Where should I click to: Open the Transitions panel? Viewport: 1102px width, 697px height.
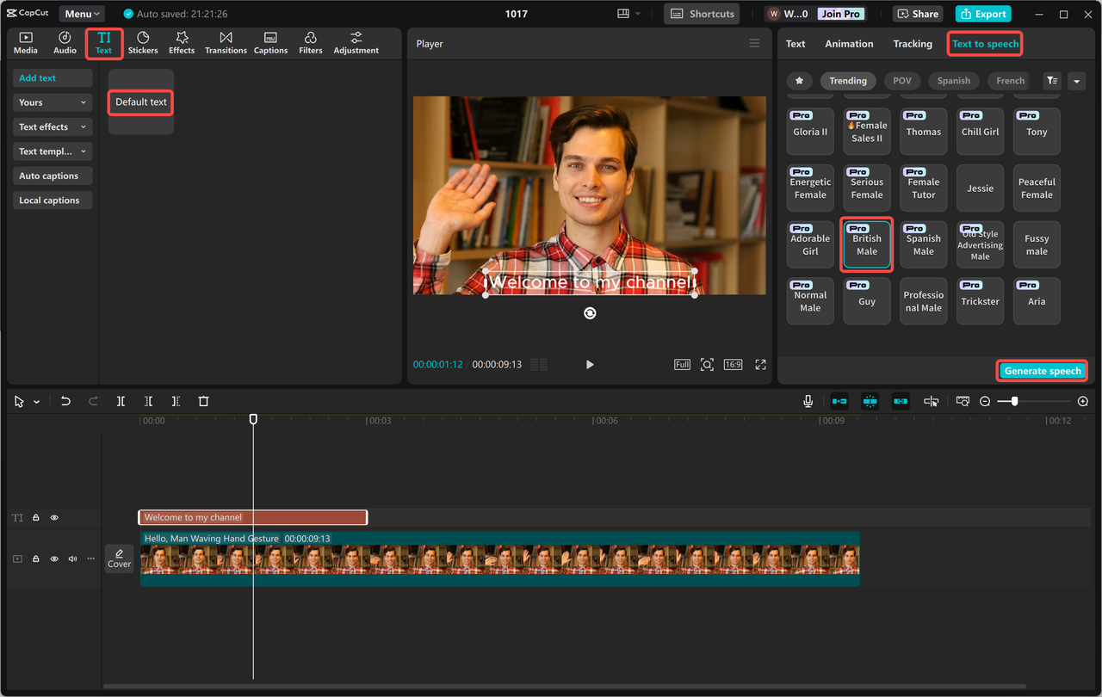tap(226, 42)
